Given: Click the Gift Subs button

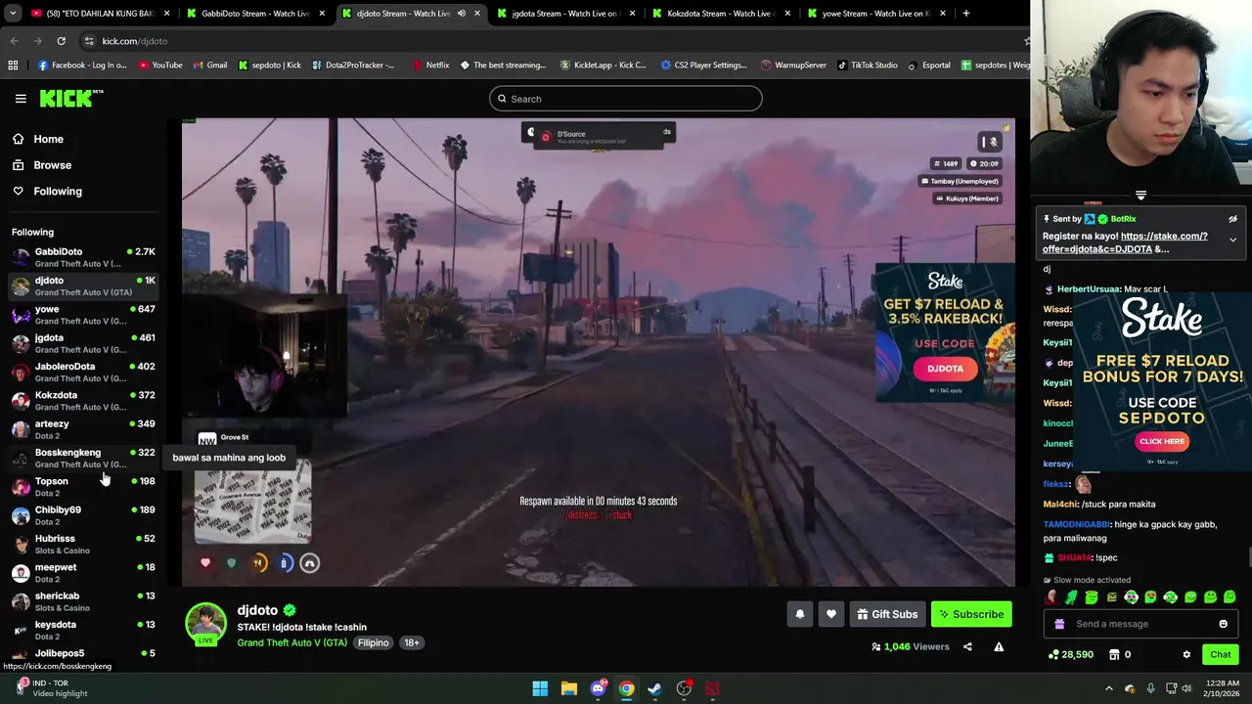Looking at the screenshot, I should [887, 614].
